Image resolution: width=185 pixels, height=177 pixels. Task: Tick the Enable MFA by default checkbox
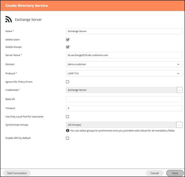point(67,138)
